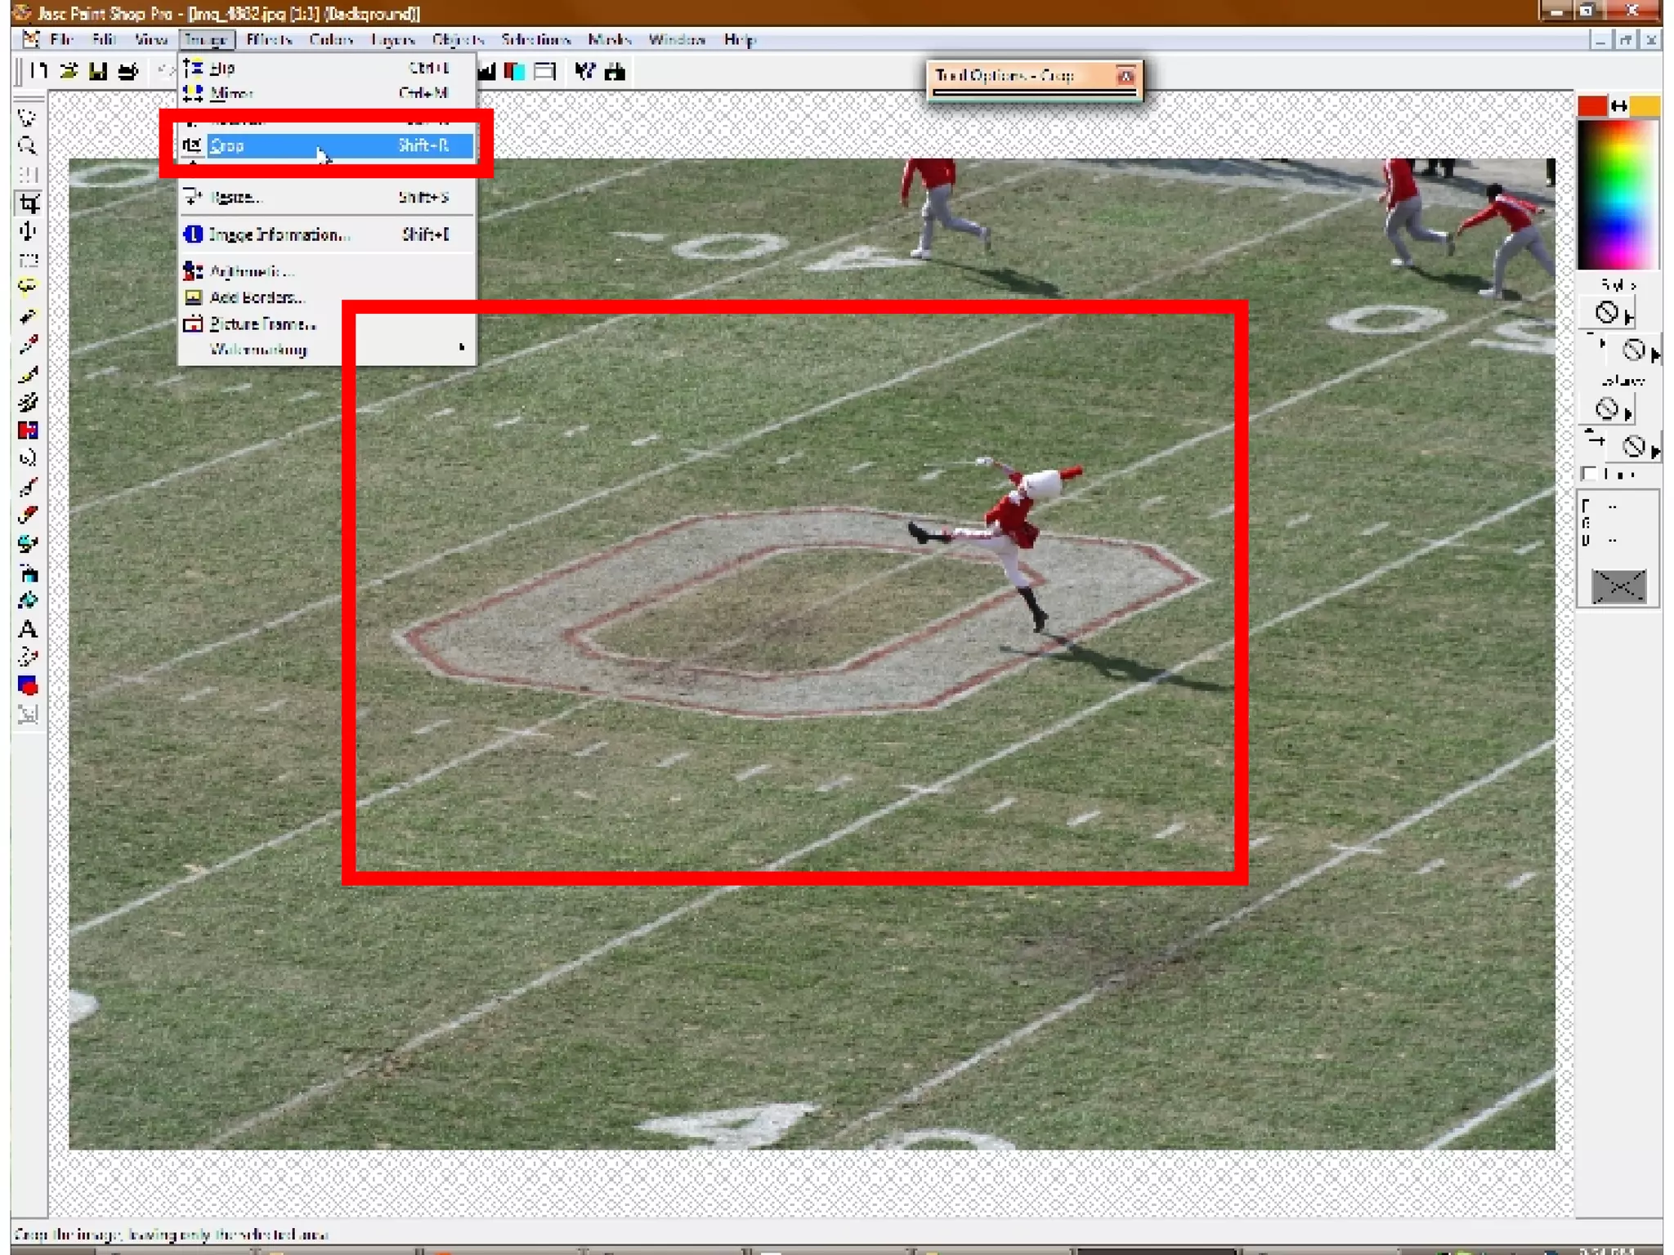Open the Effects menu

pyautogui.click(x=269, y=39)
